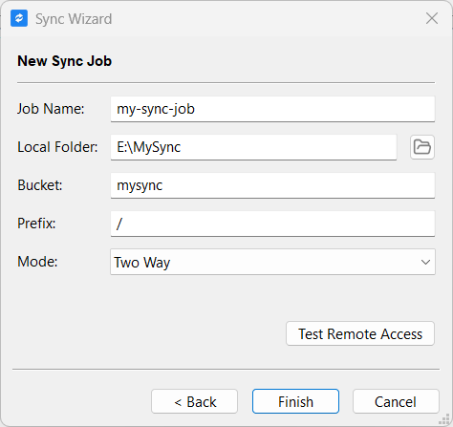Click the Job Name field containing my-sync-job
This screenshot has width=453, height=427.
pyautogui.click(x=272, y=109)
